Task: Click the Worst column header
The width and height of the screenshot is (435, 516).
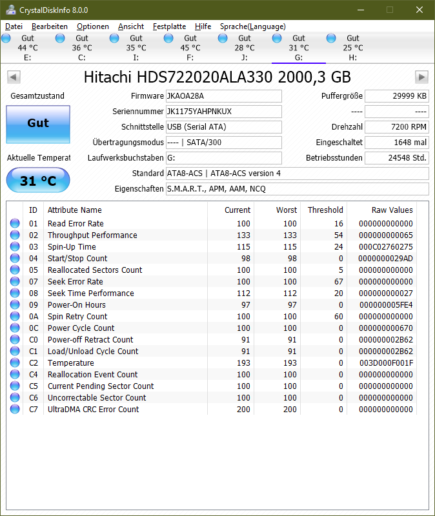Action: click(278, 210)
